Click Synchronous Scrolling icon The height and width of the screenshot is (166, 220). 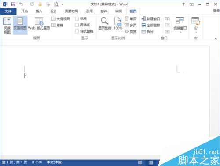point(167,25)
